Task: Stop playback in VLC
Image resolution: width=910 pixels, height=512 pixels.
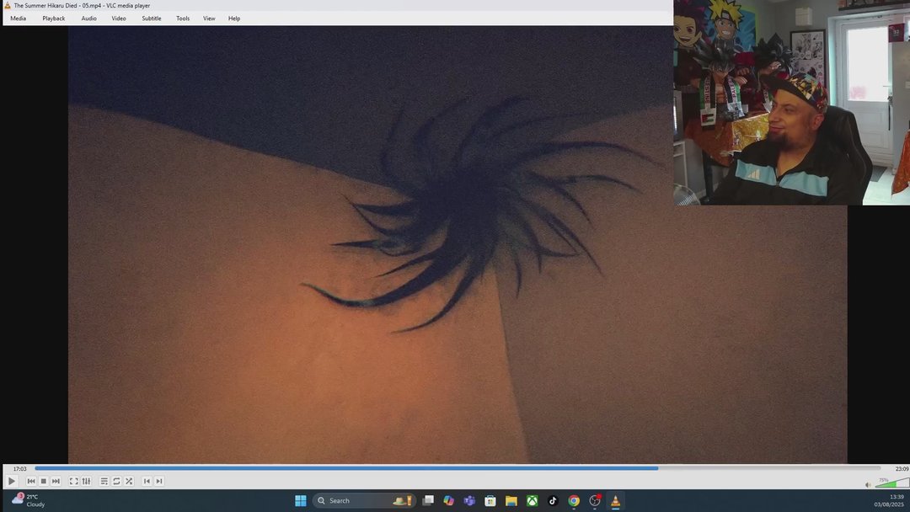Action: click(x=43, y=481)
